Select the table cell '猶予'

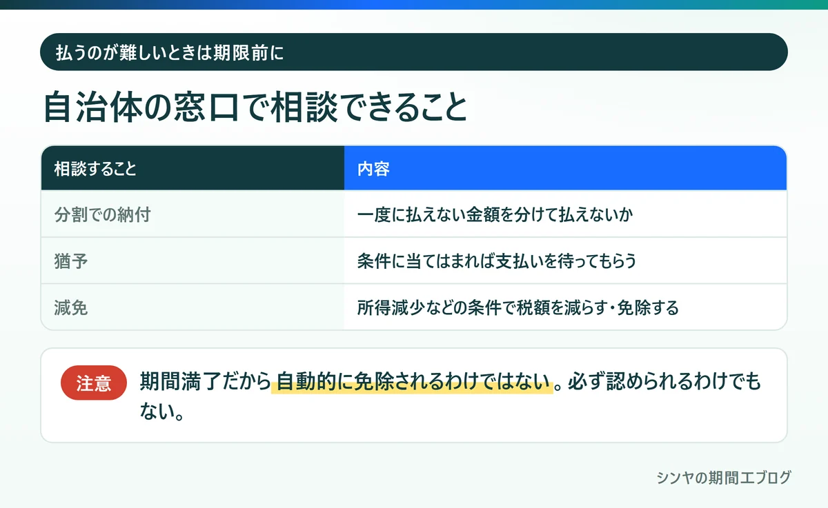pos(193,261)
